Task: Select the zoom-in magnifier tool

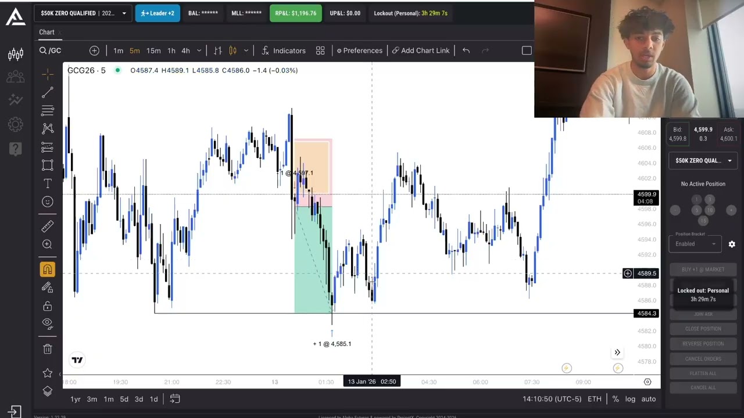Action: coord(48,244)
